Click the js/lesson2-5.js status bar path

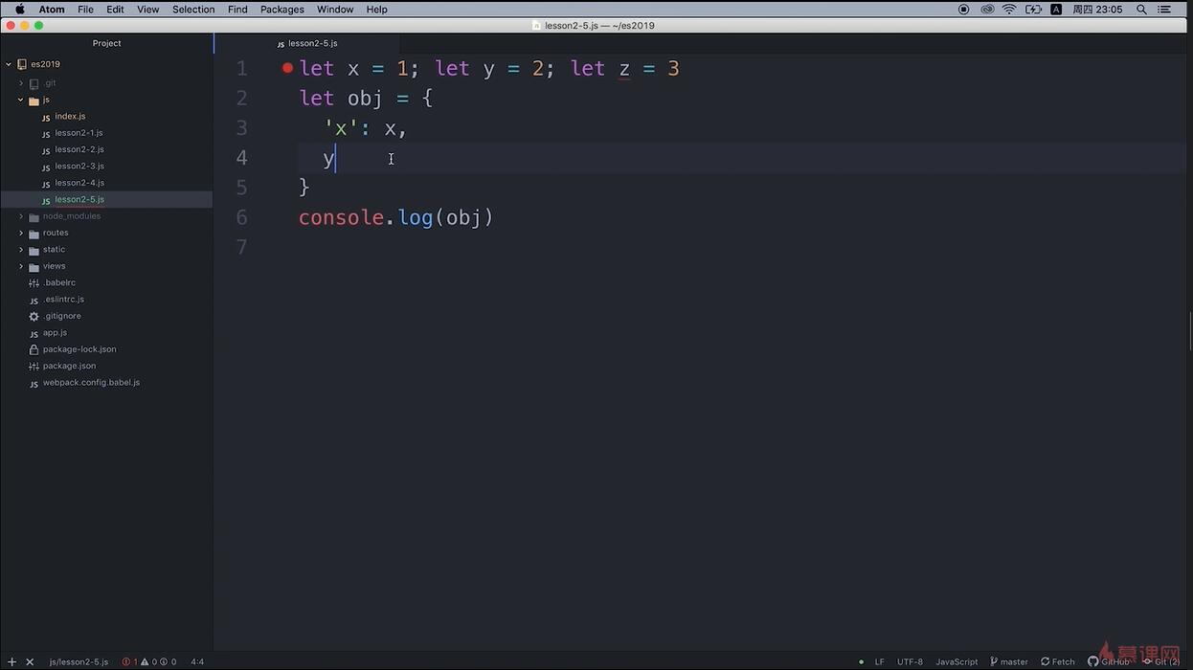79,661
